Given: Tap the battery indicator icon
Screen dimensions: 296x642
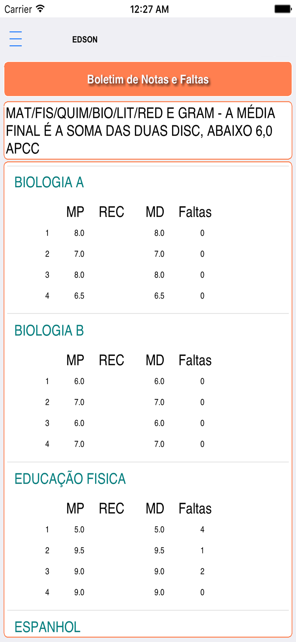Looking at the screenshot, I should pyautogui.click(x=283, y=9).
